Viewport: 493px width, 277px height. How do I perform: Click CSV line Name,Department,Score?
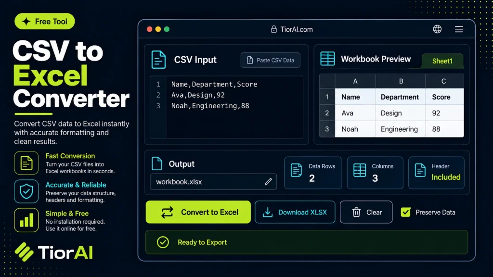click(214, 84)
